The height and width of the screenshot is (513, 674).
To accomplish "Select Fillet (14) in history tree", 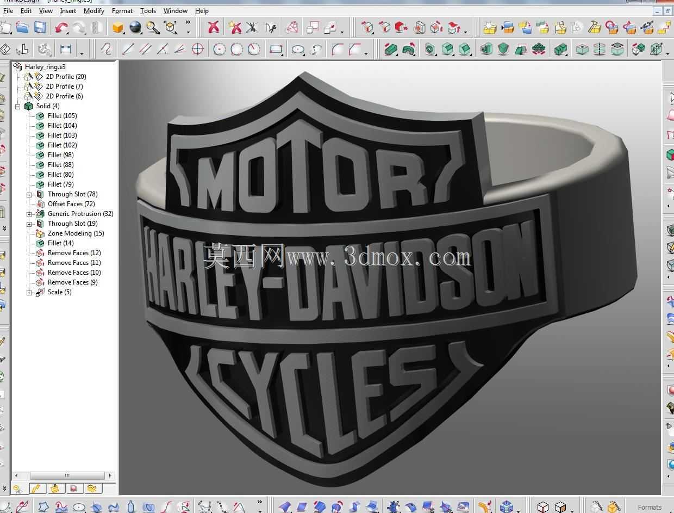I will coord(61,243).
